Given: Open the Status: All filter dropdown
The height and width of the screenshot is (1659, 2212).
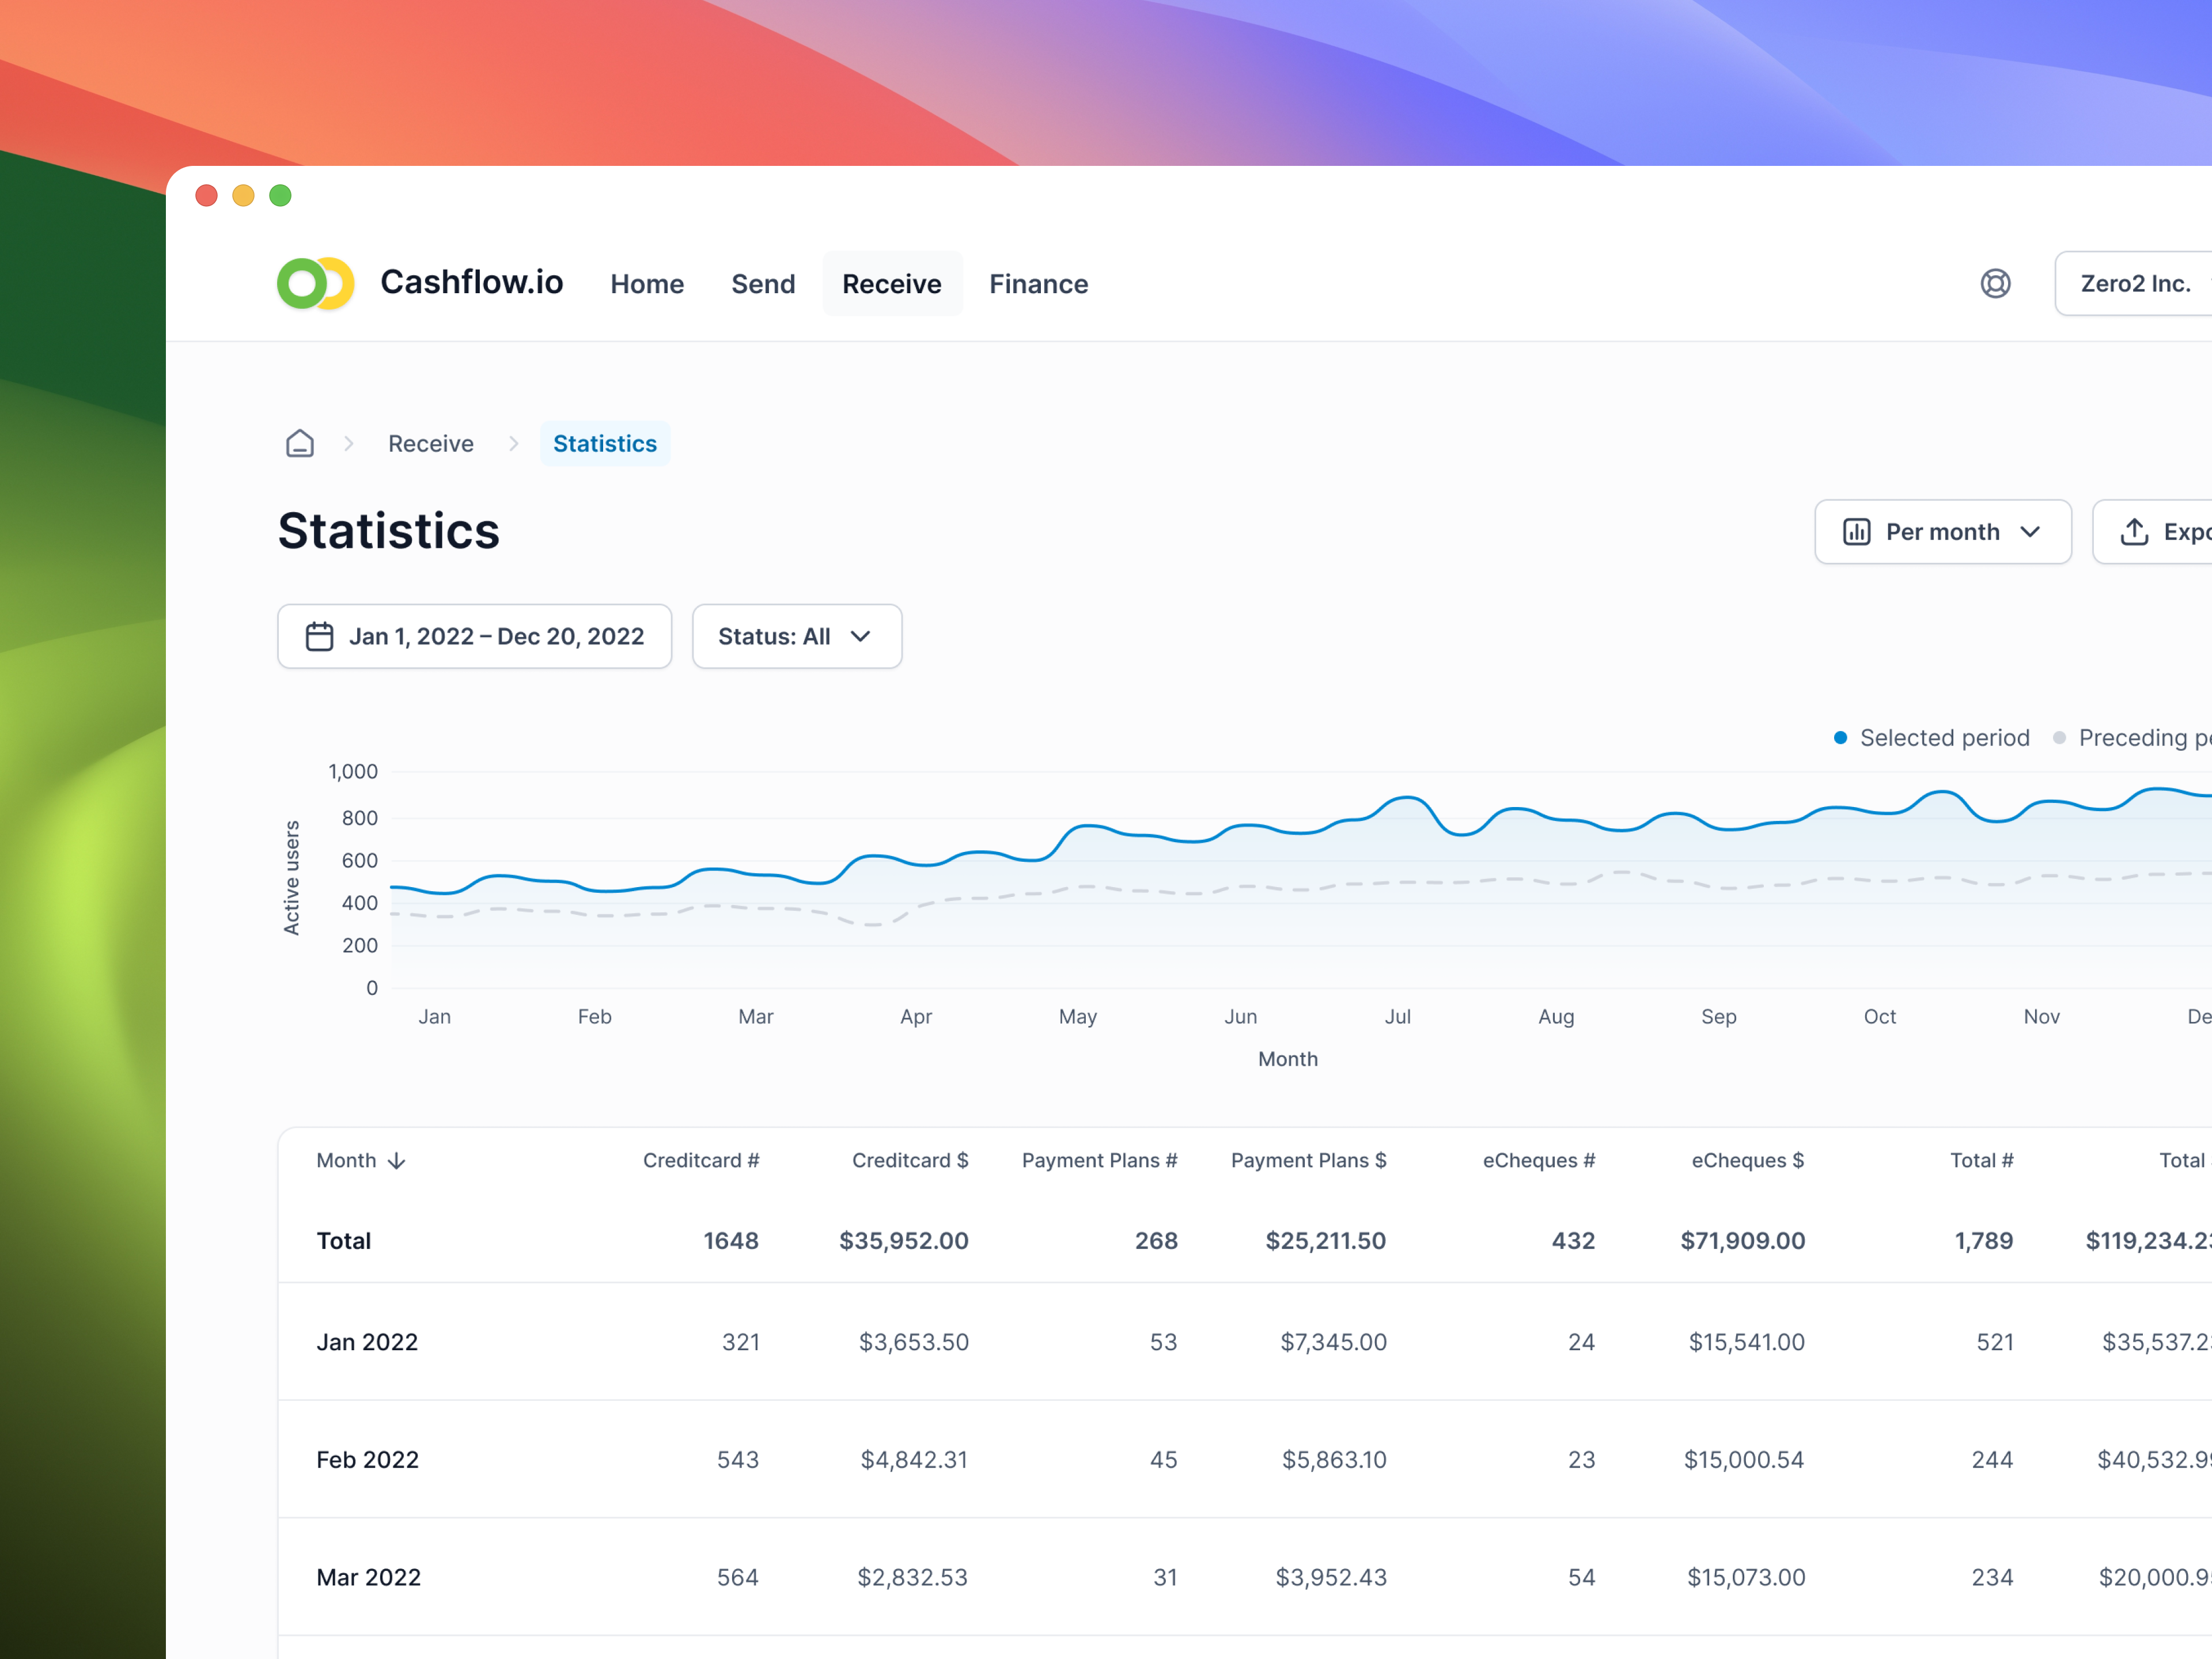Looking at the screenshot, I should [797, 636].
